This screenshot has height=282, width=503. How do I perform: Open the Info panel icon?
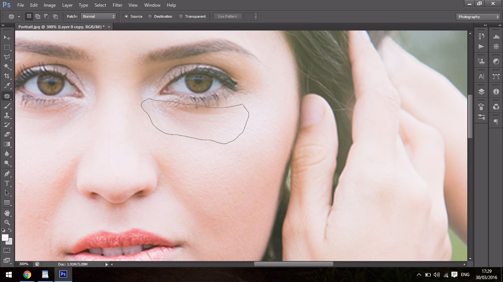[496, 91]
